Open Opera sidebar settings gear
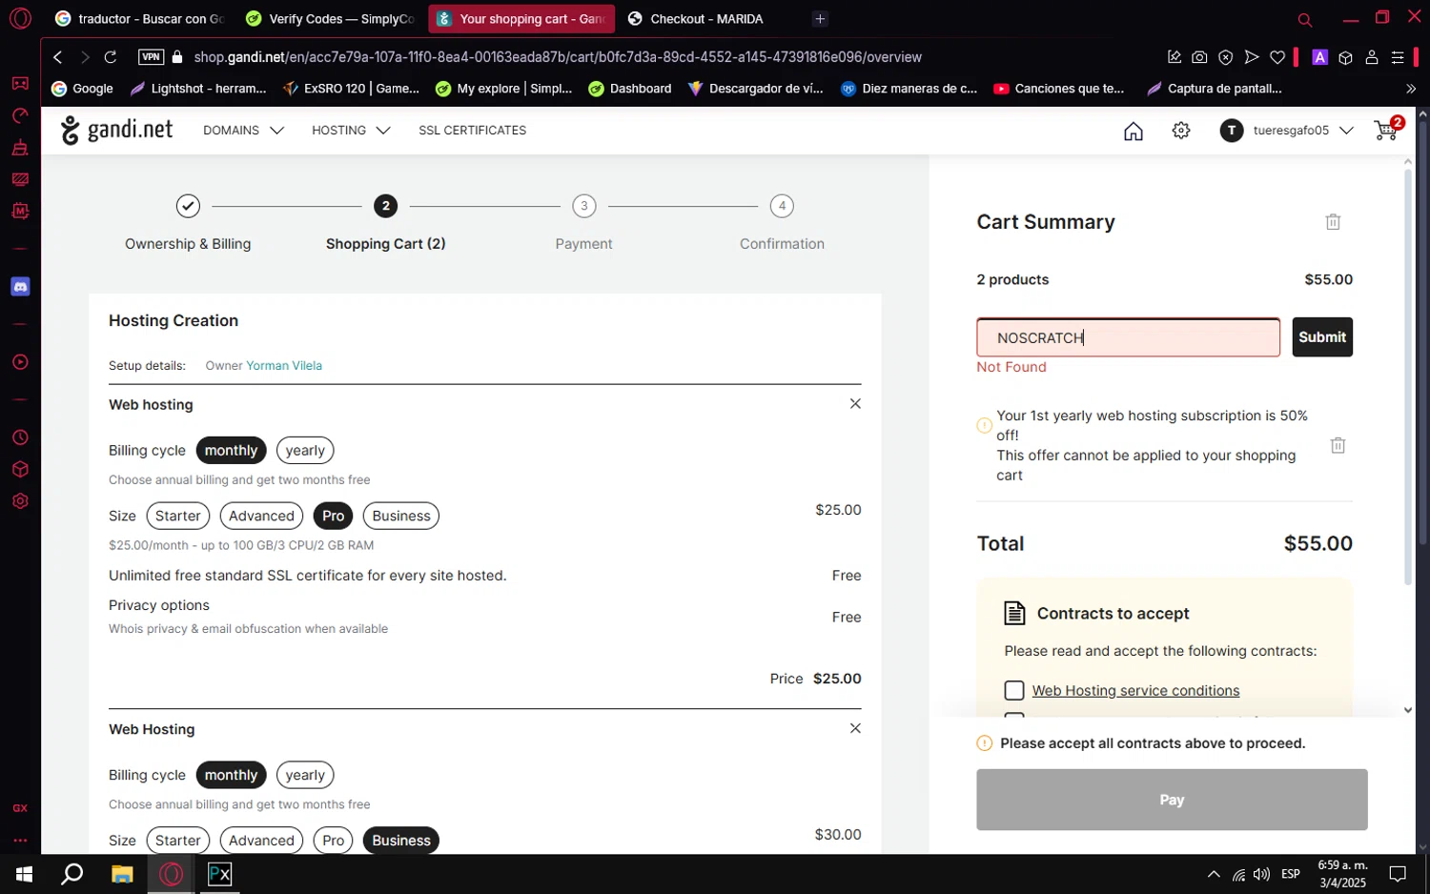Screen dimensions: 1430x894 tap(20, 501)
